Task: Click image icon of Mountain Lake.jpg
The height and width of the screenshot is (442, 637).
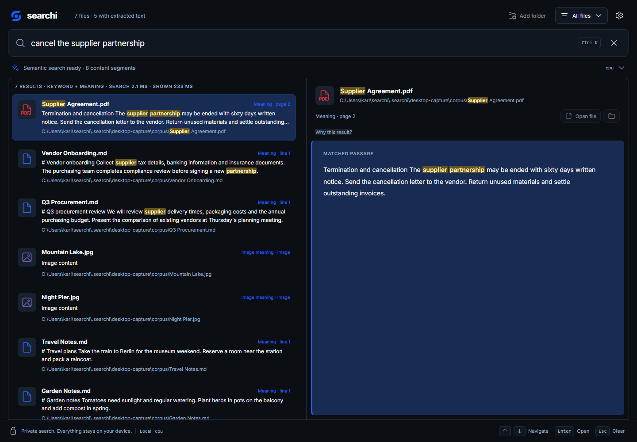Action: 27,257
